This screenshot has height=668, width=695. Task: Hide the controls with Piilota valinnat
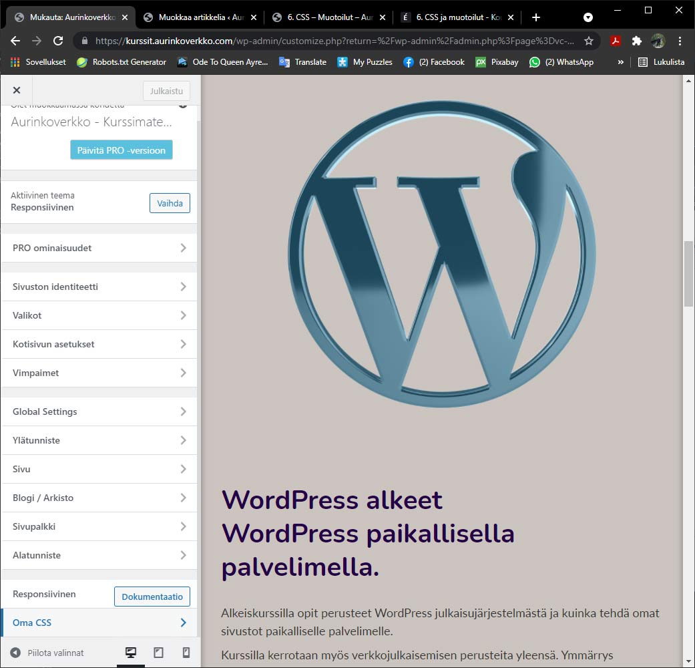point(47,653)
